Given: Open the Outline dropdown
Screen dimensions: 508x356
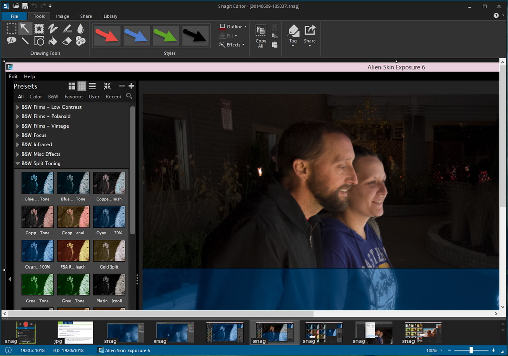Looking at the screenshot, I should tap(233, 26).
